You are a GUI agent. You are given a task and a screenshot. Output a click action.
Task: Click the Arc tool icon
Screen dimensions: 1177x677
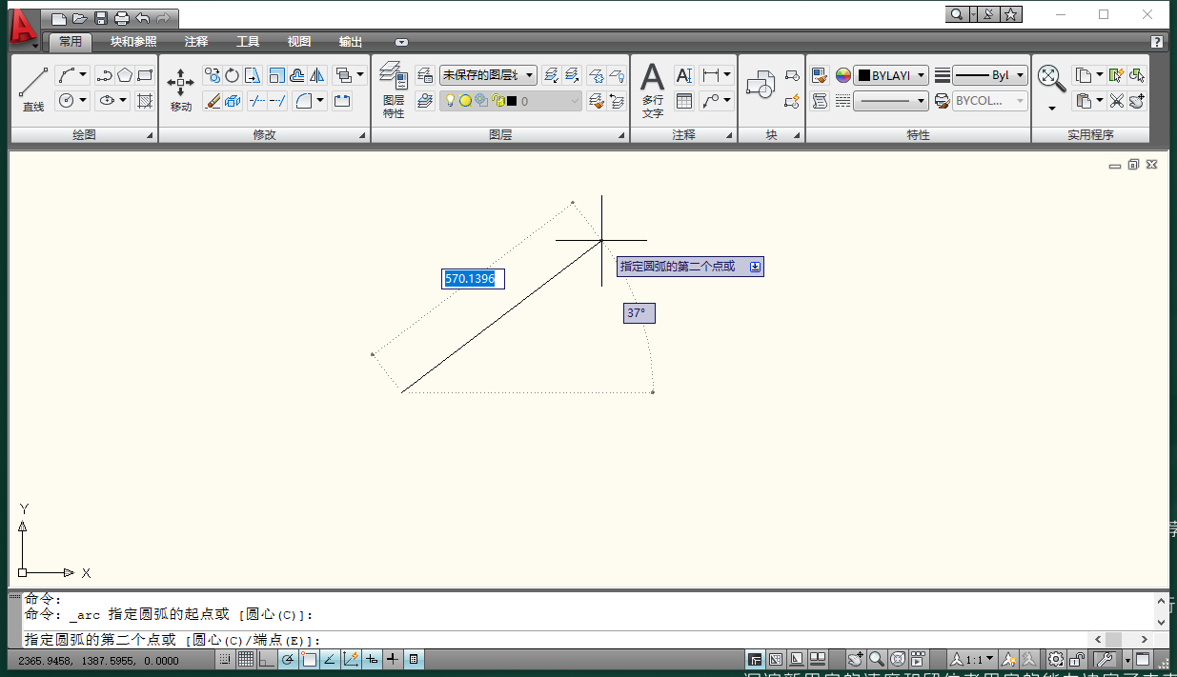click(66, 75)
